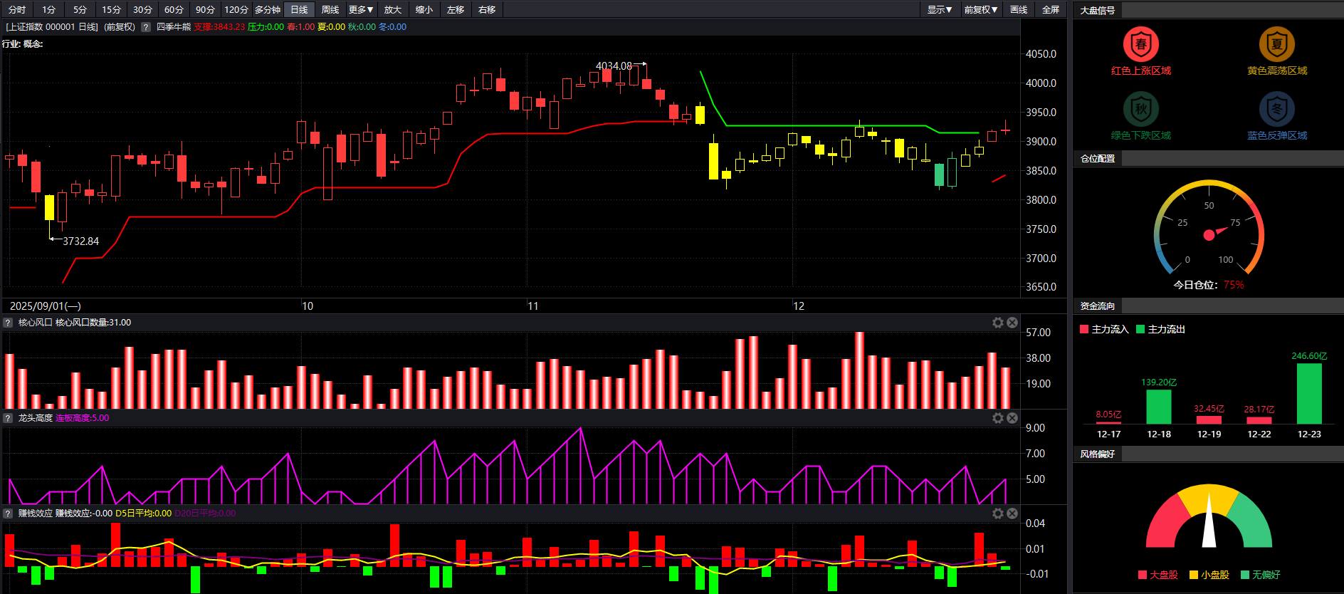Select the 60分 timeframe

[x=174, y=10]
